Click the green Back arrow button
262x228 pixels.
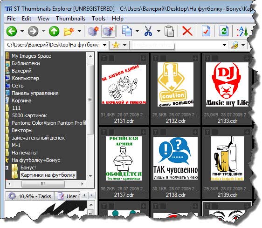12,31
